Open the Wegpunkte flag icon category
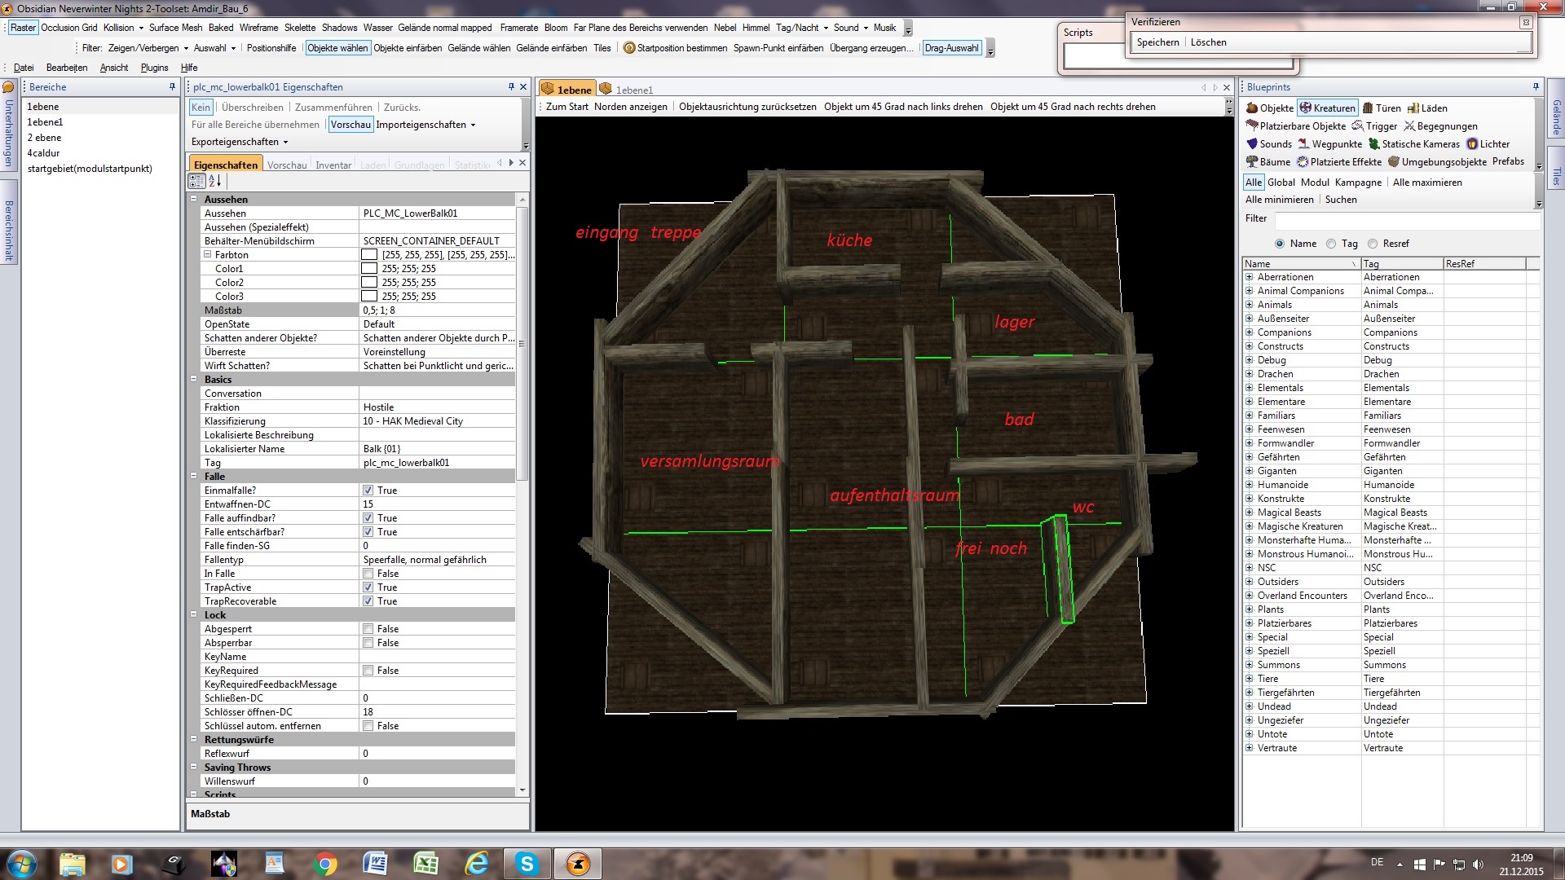 [x=1303, y=144]
